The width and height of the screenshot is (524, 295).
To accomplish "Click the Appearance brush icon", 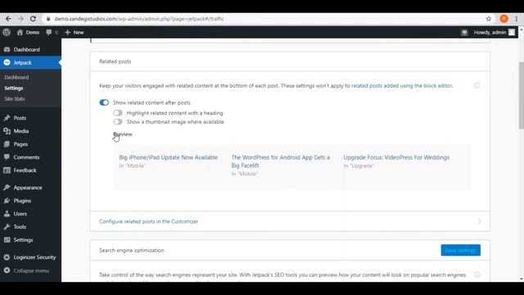I will coord(7,188).
